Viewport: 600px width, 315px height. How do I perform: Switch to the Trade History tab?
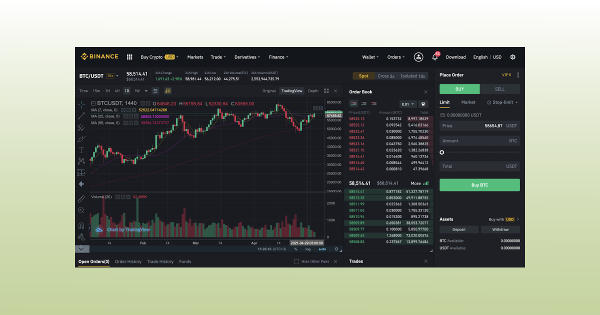tap(160, 261)
